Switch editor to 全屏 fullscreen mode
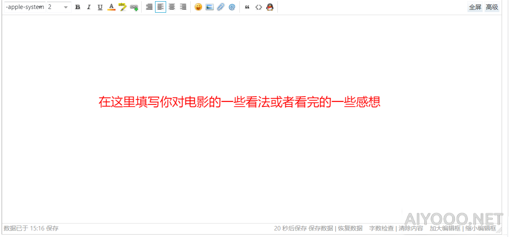The image size is (509, 237). (x=475, y=7)
